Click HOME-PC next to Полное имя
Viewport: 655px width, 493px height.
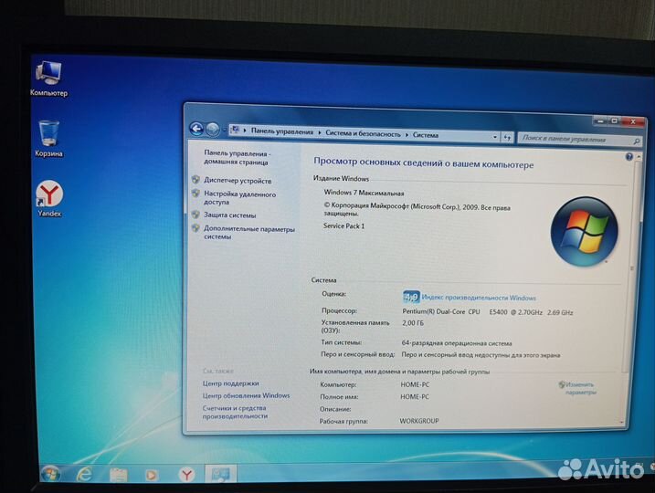pyautogui.click(x=415, y=396)
